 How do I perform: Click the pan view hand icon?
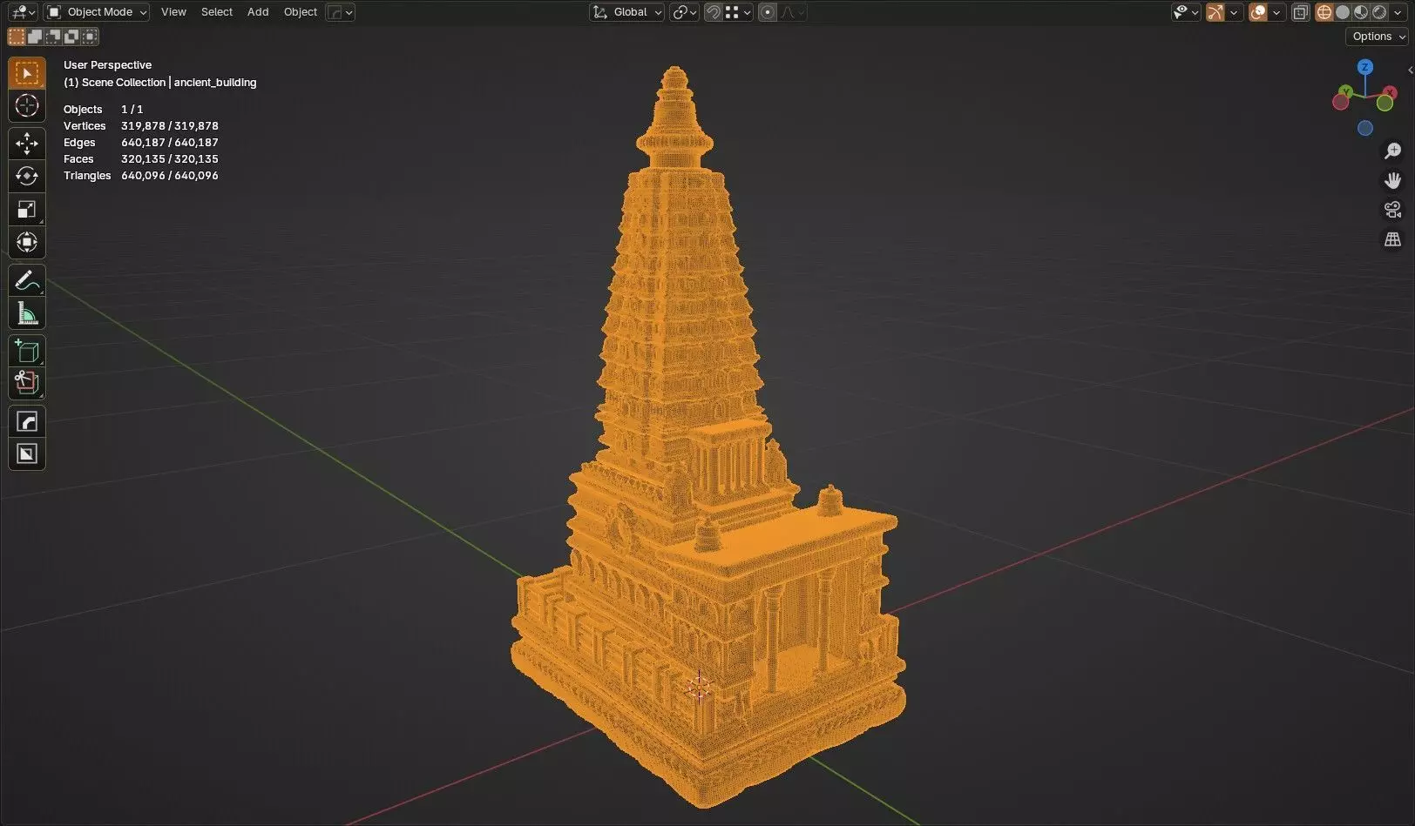pos(1392,180)
